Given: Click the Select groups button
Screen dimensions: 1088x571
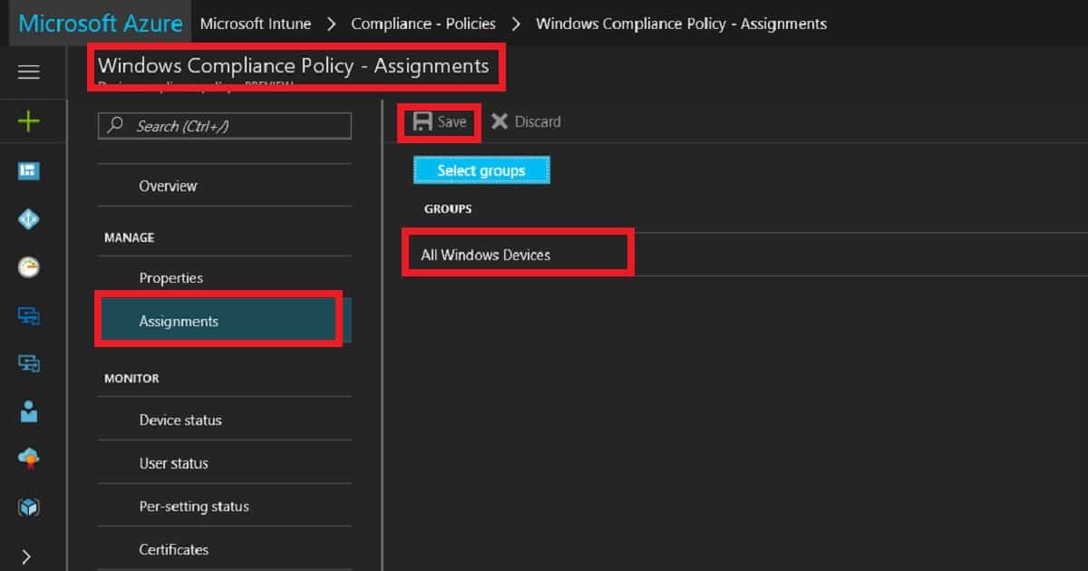Looking at the screenshot, I should pyautogui.click(x=481, y=170).
